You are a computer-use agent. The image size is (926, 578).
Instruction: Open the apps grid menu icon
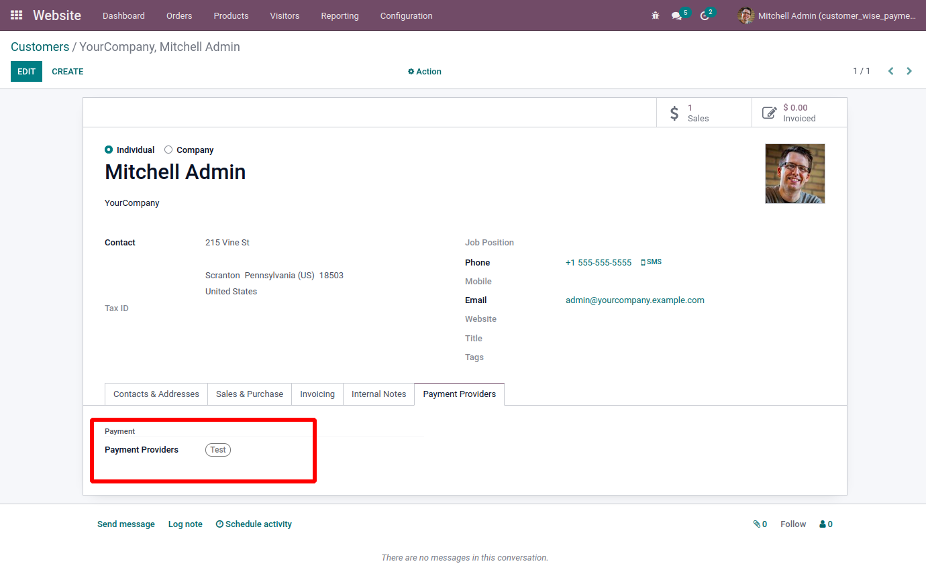click(16, 15)
